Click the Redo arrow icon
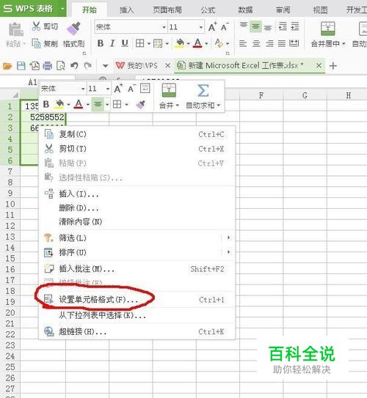The height and width of the screenshot is (398, 367). click(87, 66)
